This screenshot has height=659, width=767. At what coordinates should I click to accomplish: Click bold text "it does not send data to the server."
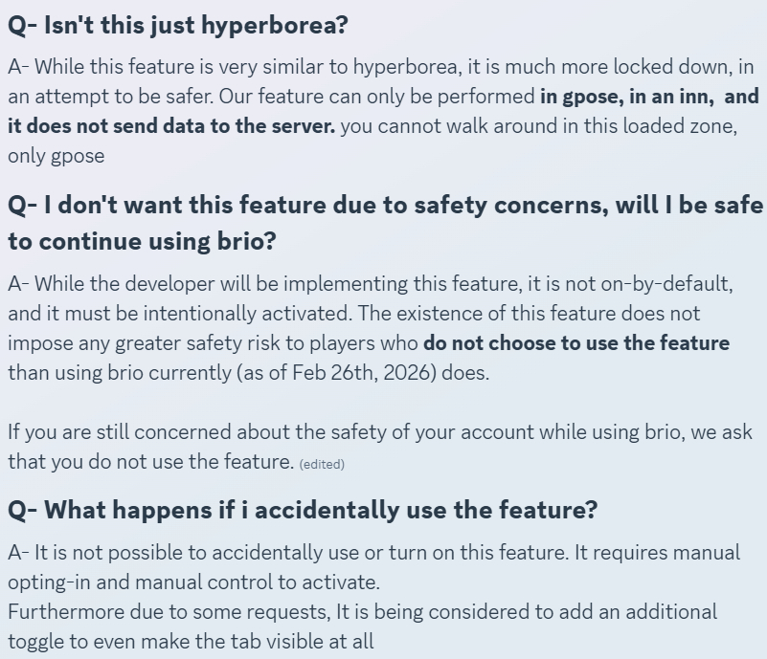(x=172, y=126)
